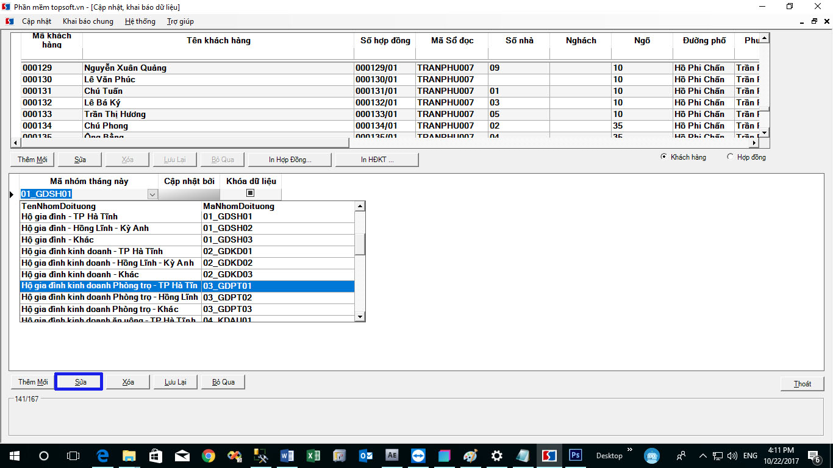Open the People icon in the taskbar
This screenshot has height=468, width=833.
tap(681, 456)
